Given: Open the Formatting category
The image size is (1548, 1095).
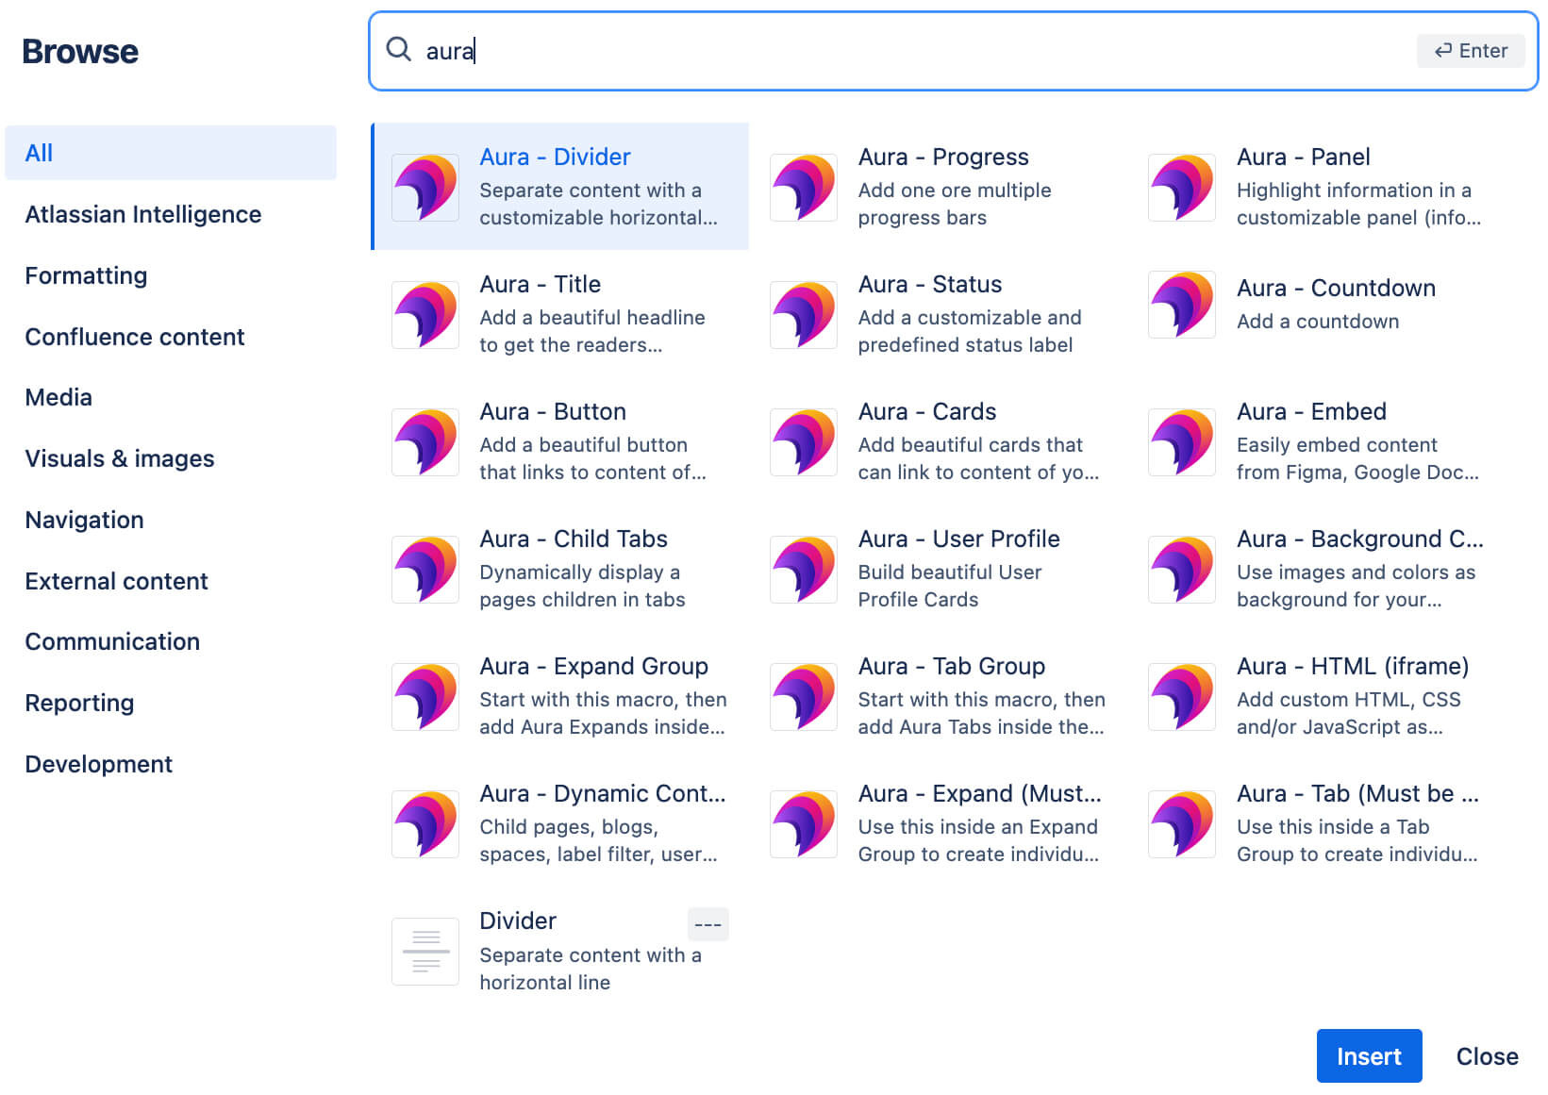Looking at the screenshot, I should coord(86,275).
